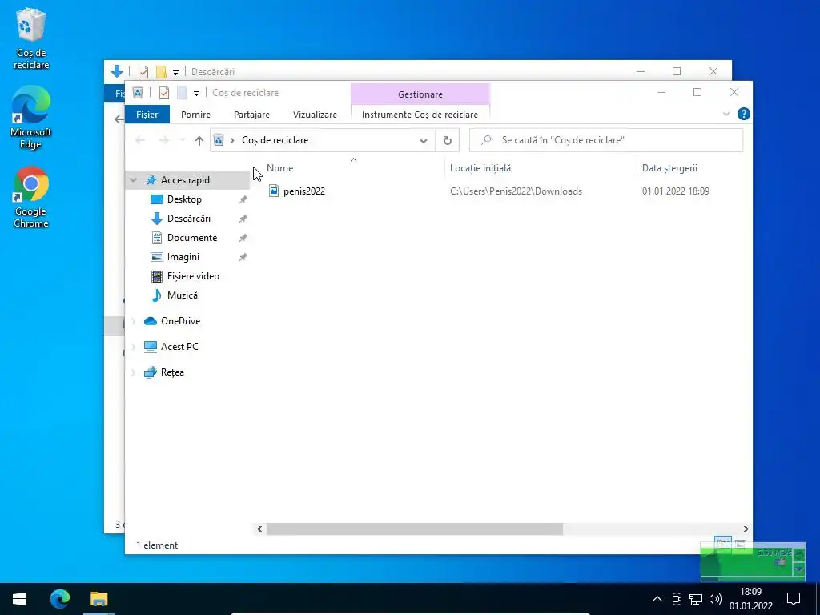Click the horizontal scrollbar left arrow

point(259,529)
